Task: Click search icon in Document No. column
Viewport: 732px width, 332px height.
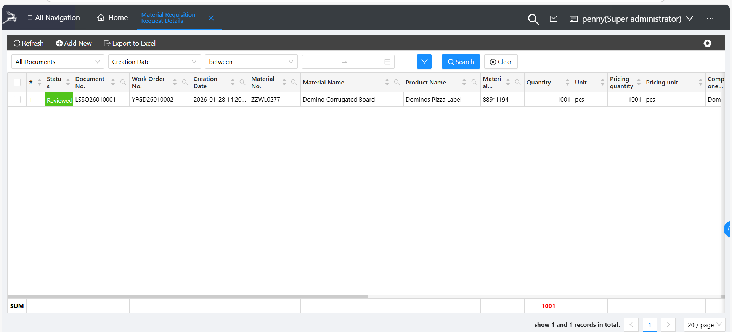Action: click(x=123, y=82)
